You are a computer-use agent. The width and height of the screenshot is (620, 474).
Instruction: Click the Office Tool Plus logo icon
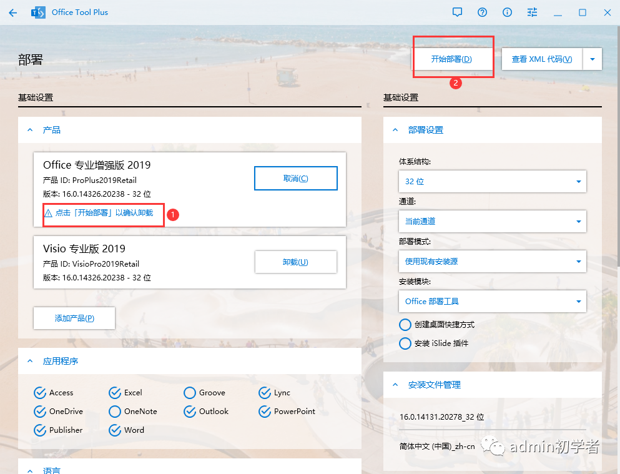pyautogui.click(x=38, y=12)
